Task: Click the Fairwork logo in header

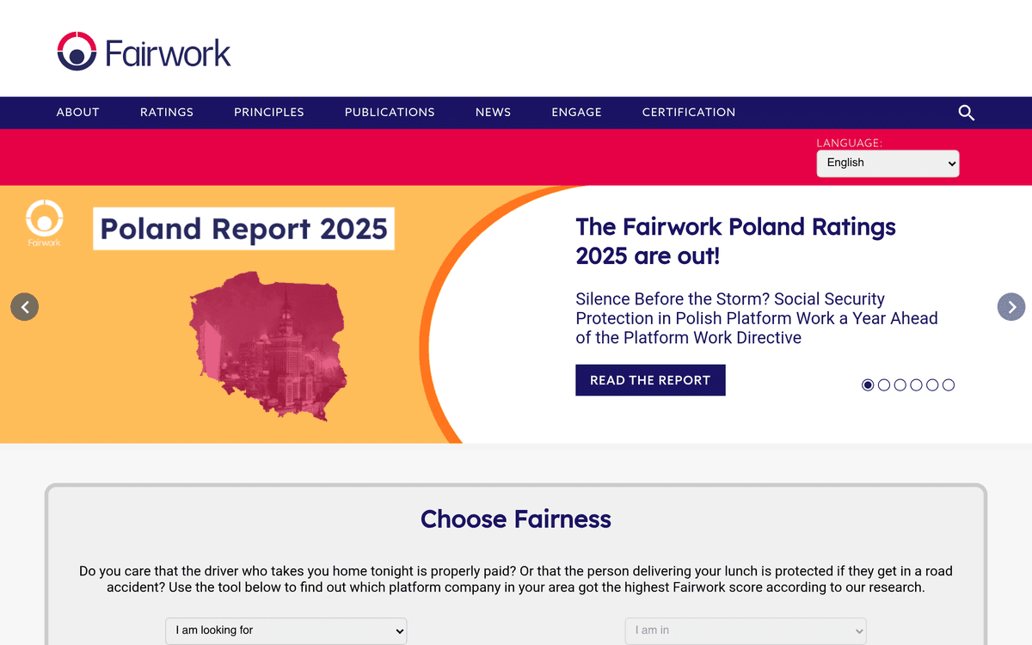Action: click(144, 52)
